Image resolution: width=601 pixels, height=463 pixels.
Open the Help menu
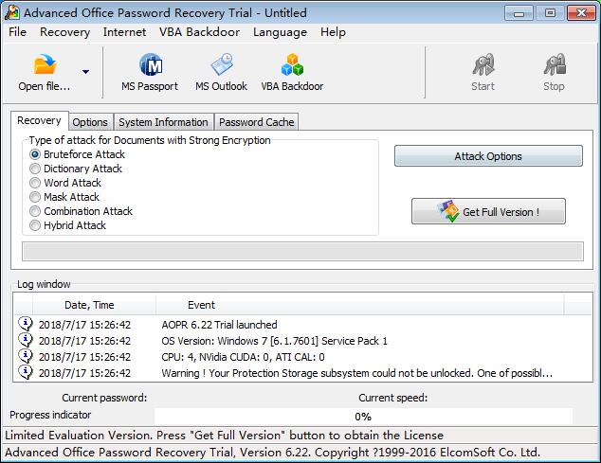tap(333, 32)
